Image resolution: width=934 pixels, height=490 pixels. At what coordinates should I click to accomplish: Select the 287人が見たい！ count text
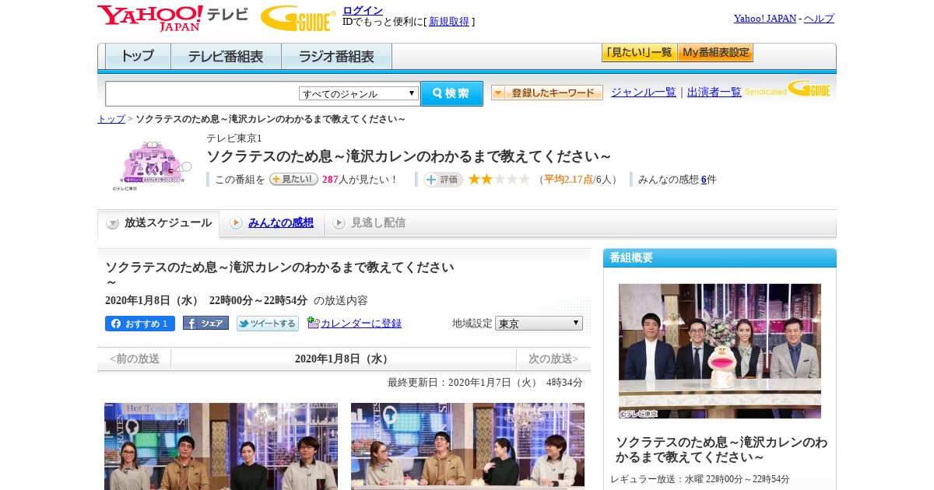click(x=360, y=180)
